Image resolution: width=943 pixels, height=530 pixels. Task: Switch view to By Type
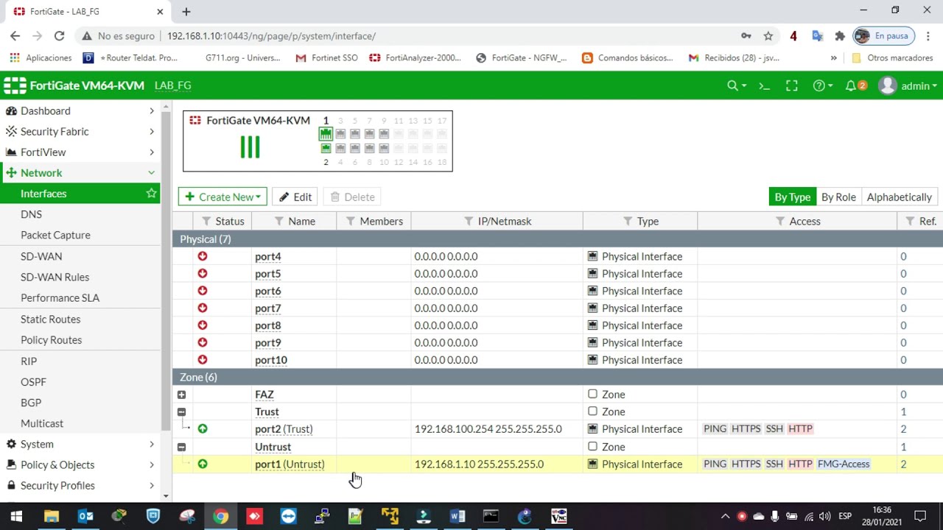pos(792,197)
